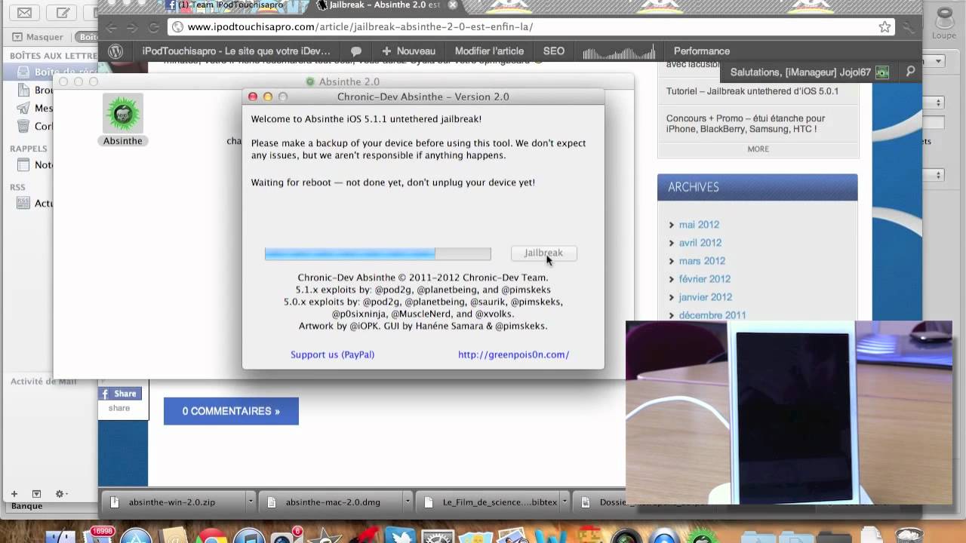Viewport: 966px width, 543px height.
Task: Click the MORE button in the sidebar
Action: pos(758,149)
